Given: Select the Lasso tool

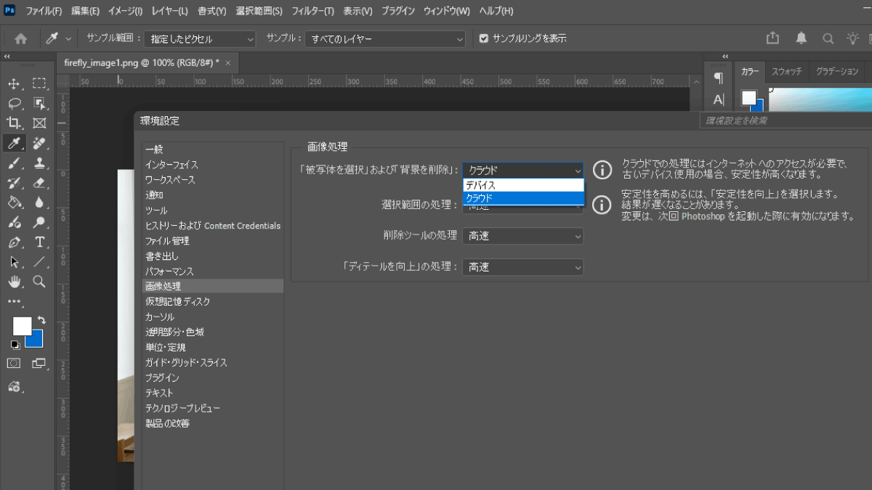Looking at the screenshot, I should [13, 103].
